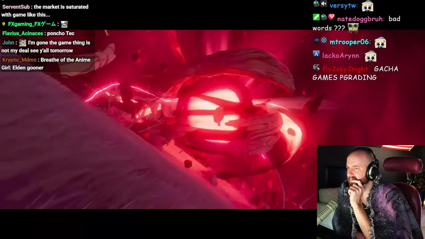Click the muted speaker badge beside versytw
The width and height of the screenshot is (425, 239).
[324, 4]
